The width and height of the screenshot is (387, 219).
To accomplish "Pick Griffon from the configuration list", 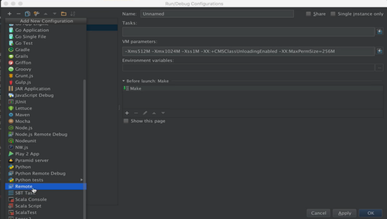I will tap(46, 62).
